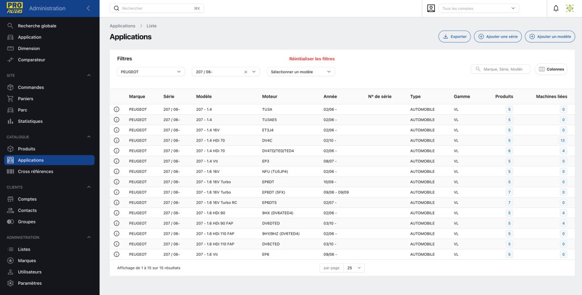Open the Utilisateurs menu item
Screen dimensions: 582x295
coord(30,272)
